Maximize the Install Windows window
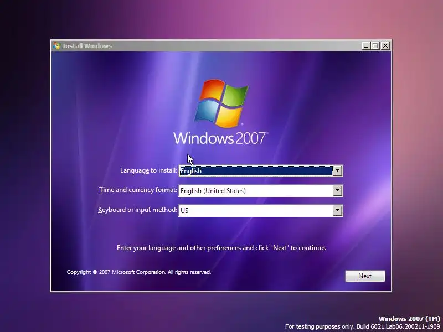Image resolution: width=443 pixels, height=332 pixels. click(x=375, y=46)
